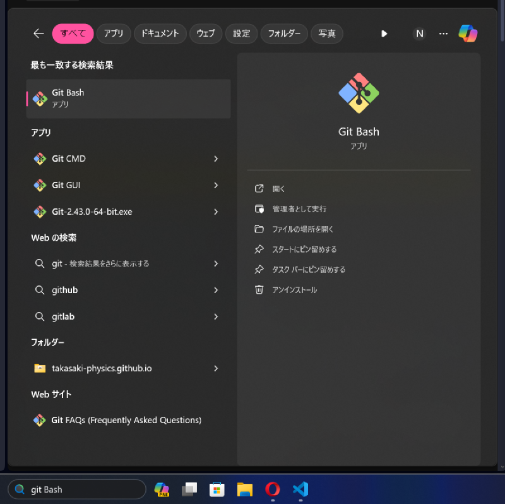The image size is (505, 504).
Task: Click the Git Bash icon in best match
Action: pos(40,99)
